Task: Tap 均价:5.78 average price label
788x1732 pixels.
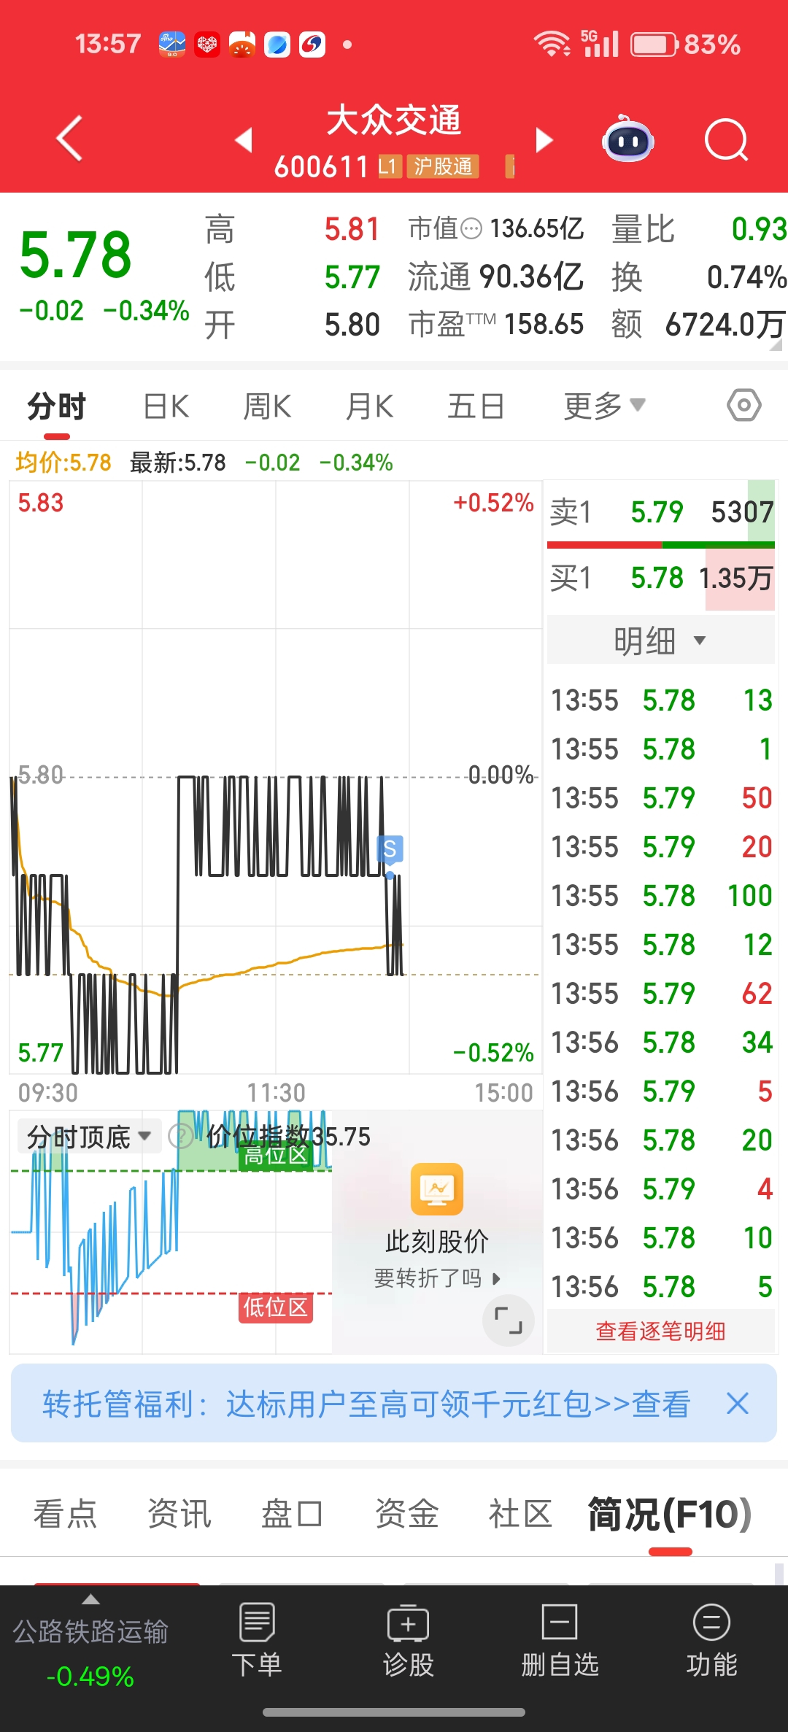Action: [63, 463]
